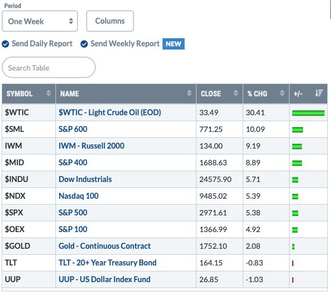The width and height of the screenshot is (331, 294).
Task: Click the $GOLD symbol cell
Action: click(29, 246)
